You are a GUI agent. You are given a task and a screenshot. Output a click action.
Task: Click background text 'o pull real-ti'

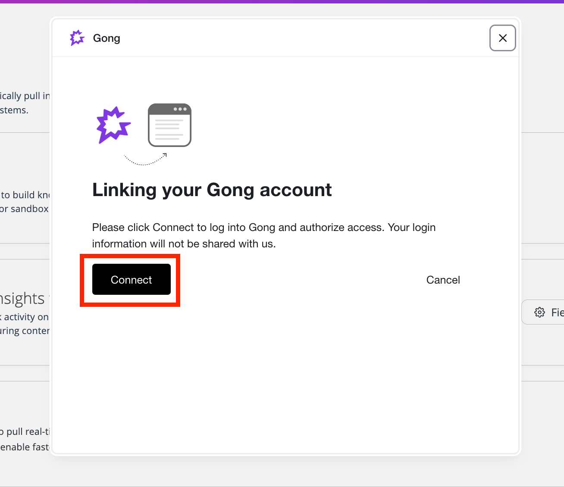click(25, 431)
